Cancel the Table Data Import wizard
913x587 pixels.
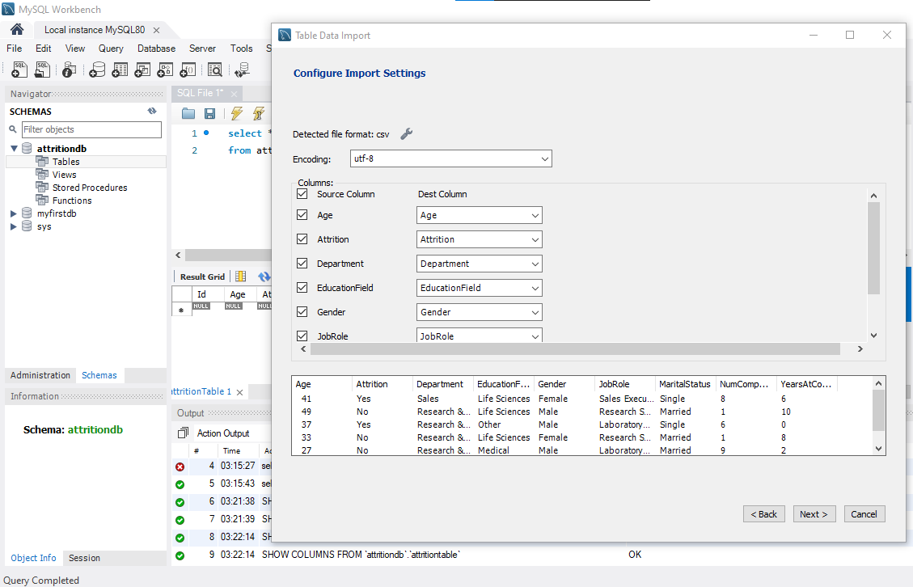pyautogui.click(x=864, y=514)
